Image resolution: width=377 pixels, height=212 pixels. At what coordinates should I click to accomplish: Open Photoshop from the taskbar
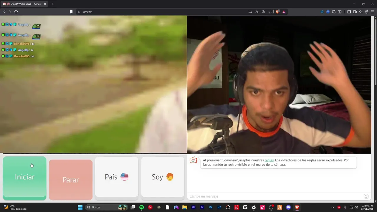211,207
